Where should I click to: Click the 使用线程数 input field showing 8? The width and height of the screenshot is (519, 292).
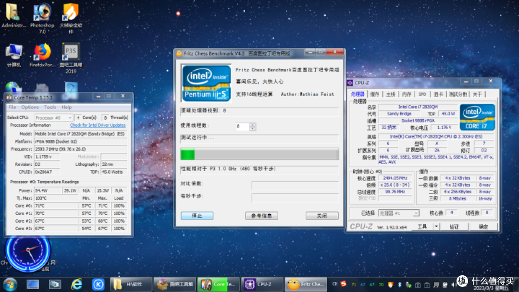click(243, 126)
